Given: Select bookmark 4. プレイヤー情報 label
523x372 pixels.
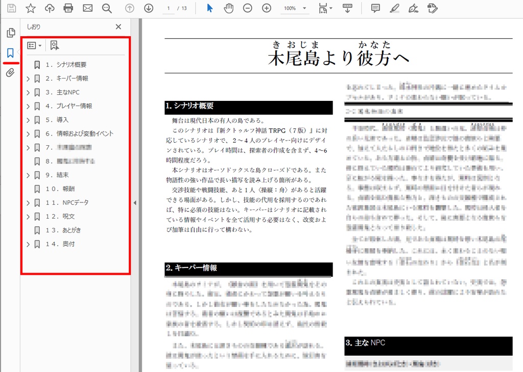Looking at the screenshot, I should (x=69, y=106).
